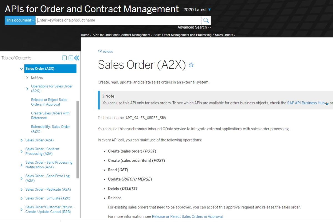Open SAP API Business Hub via external link icon

click(326, 103)
